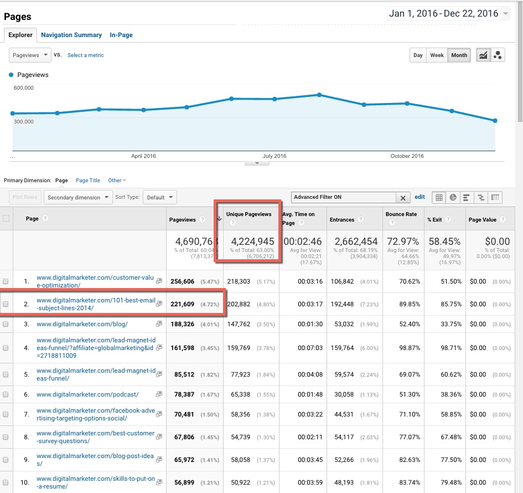The width and height of the screenshot is (523, 493).
Task: Open blog/ page external link icon
Action: click(159, 323)
